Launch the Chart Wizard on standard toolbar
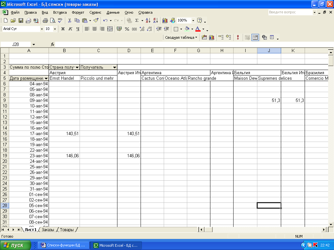 point(165,21)
